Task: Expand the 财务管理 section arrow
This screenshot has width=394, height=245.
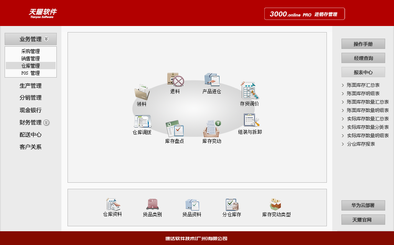Action: 46,123
